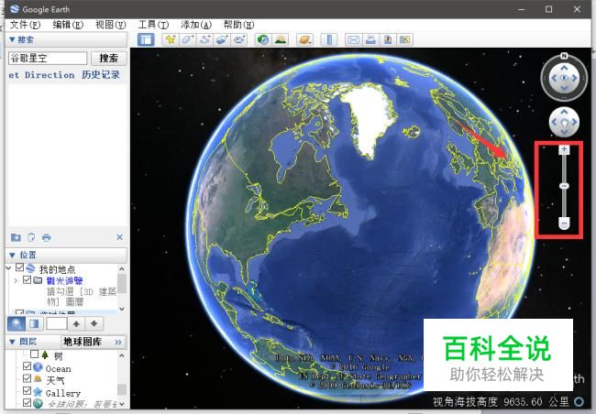Move selected place up with the arrow
Image resolution: width=596 pixels, height=414 pixels.
point(76,323)
